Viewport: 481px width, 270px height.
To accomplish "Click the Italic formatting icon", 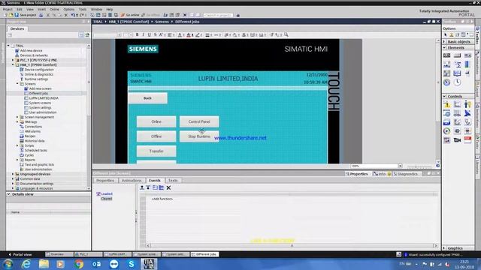I will 143,35.
